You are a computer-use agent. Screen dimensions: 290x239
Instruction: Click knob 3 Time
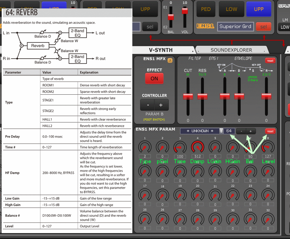coord(180,147)
